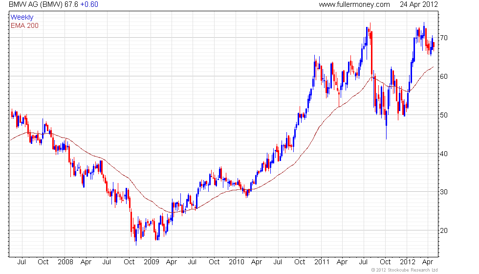479x274 pixels.
Task: Click the '40' price axis label
Action: click(444, 154)
